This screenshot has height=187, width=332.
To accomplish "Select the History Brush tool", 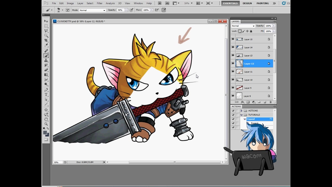I will (x=46, y=65).
